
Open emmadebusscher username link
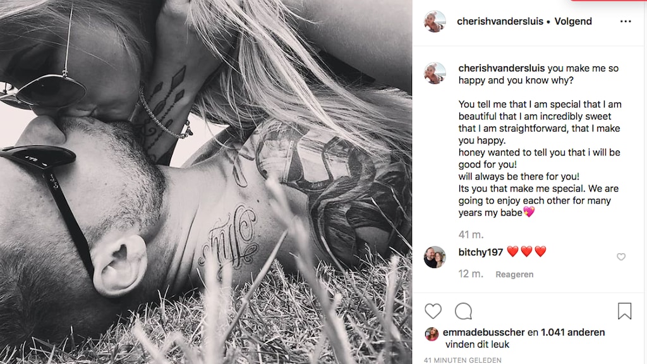483,332
